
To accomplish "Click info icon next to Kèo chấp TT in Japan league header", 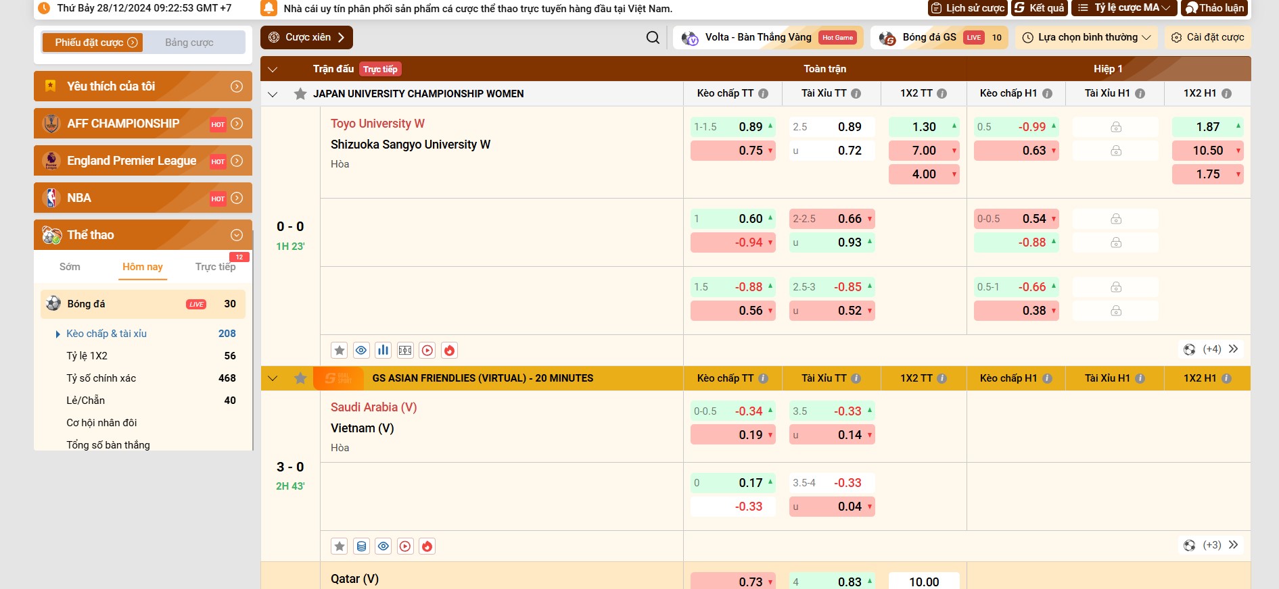I will [764, 94].
